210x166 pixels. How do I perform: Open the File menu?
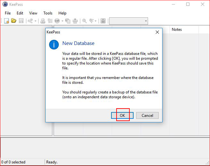(8, 13)
